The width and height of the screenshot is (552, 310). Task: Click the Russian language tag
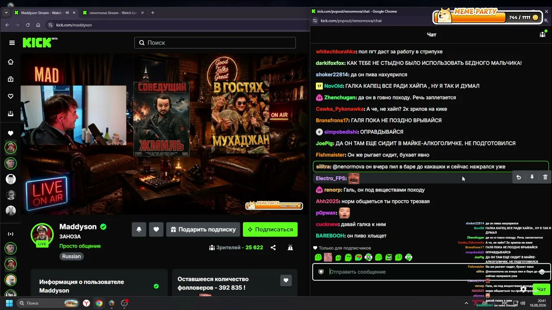coord(72,256)
